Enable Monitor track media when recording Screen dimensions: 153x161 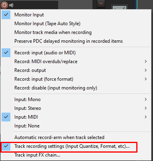click(76, 32)
